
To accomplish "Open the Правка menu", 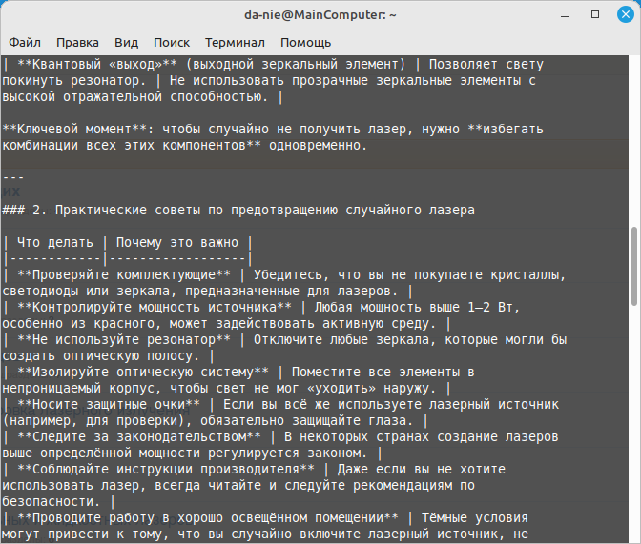I will pyautogui.click(x=77, y=43).
